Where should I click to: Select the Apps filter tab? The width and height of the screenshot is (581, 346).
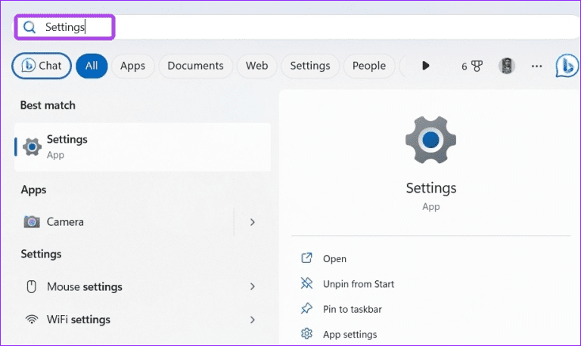tap(132, 66)
